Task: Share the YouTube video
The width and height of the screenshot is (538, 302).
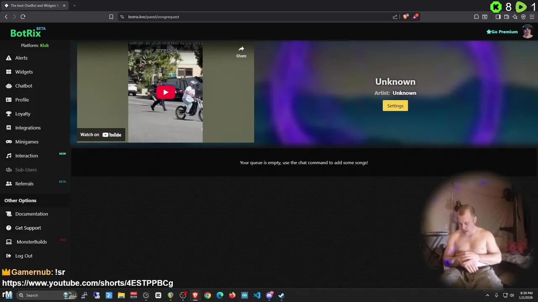Action: coord(241,52)
